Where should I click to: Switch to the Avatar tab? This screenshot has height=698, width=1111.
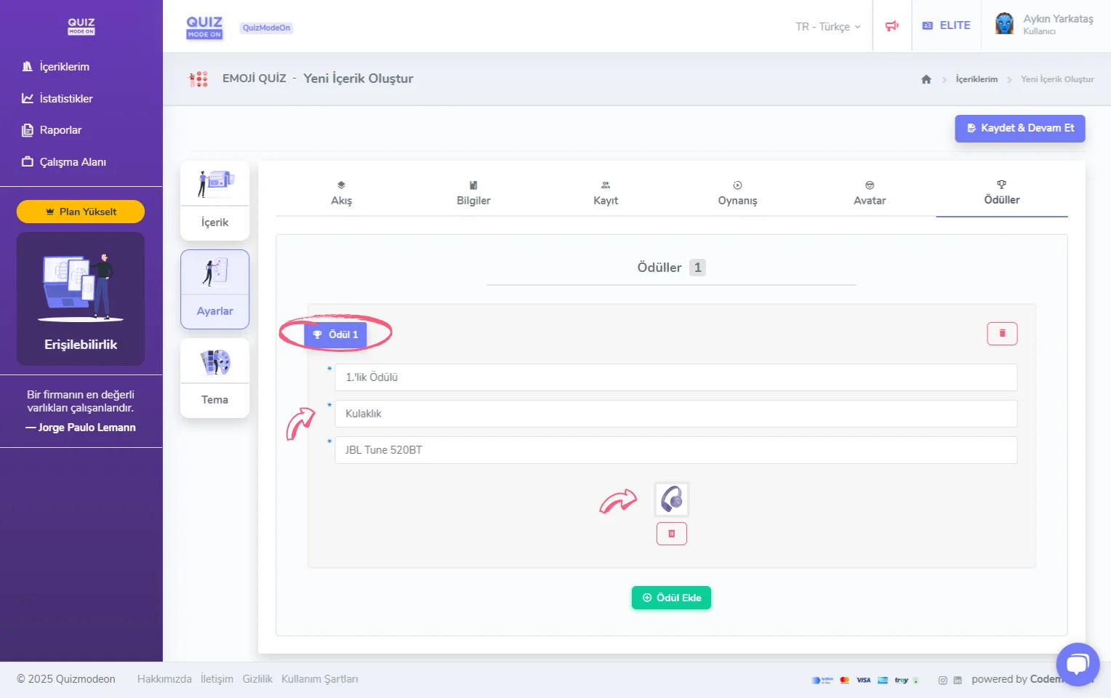tap(869, 193)
